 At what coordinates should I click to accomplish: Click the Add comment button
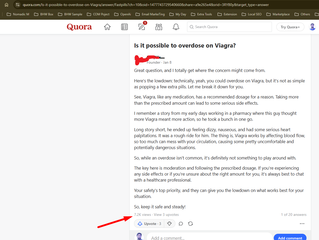[x=290, y=238]
